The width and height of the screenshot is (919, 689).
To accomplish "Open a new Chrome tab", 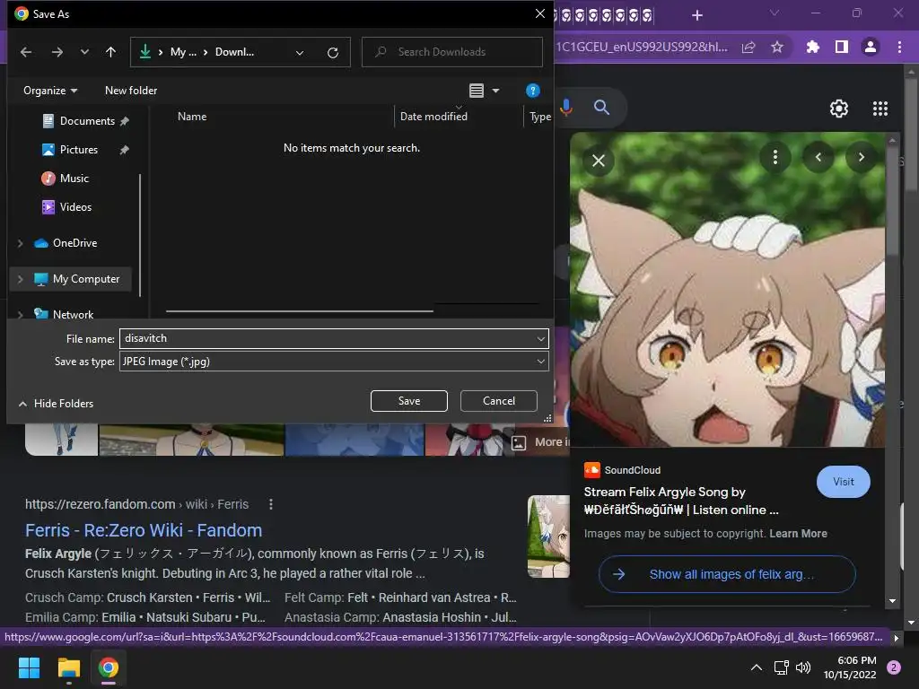I will (696, 15).
